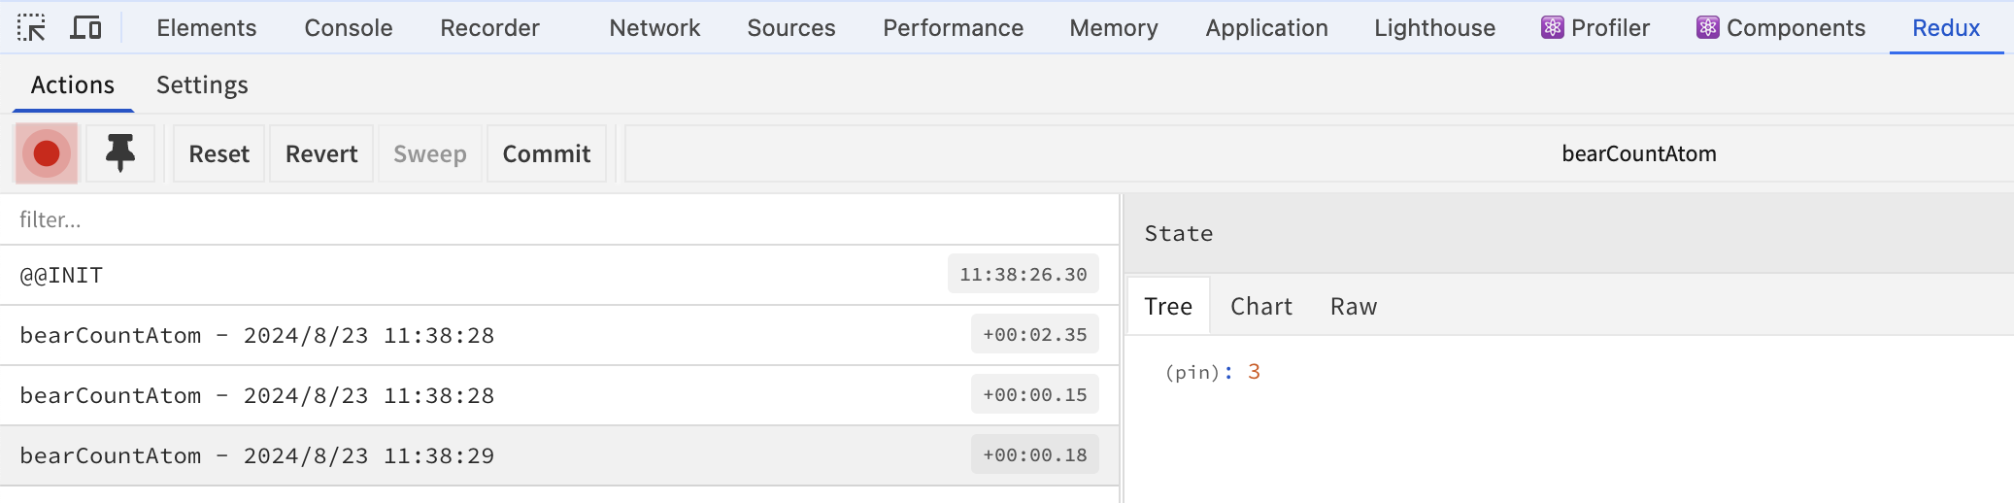Switch to the Settings tab

point(202,84)
